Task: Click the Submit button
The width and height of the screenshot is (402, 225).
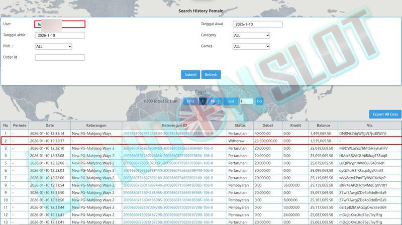Action: 190,74
